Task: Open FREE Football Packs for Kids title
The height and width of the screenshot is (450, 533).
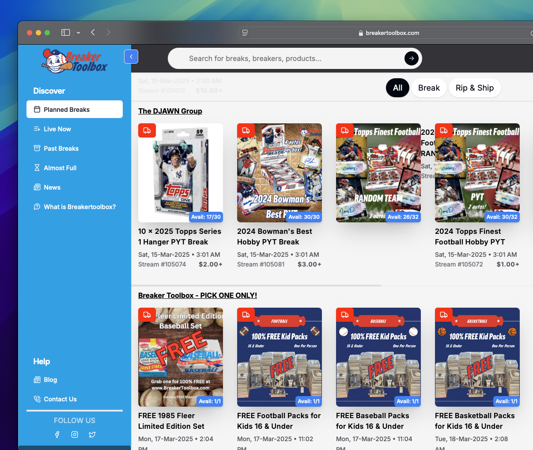Action: [279, 421]
